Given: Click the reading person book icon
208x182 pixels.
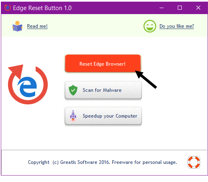Looking at the screenshot, I should [17, 26].
